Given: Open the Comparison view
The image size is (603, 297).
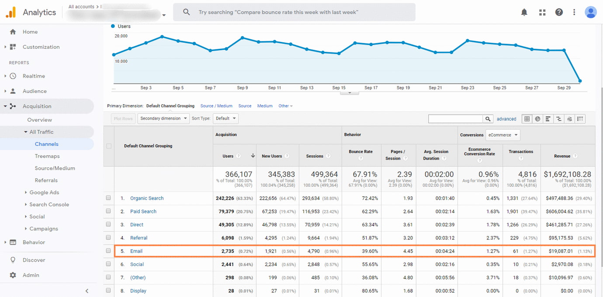Looking at the screenshot, I should pyautogui.click(x=559, y=118).
